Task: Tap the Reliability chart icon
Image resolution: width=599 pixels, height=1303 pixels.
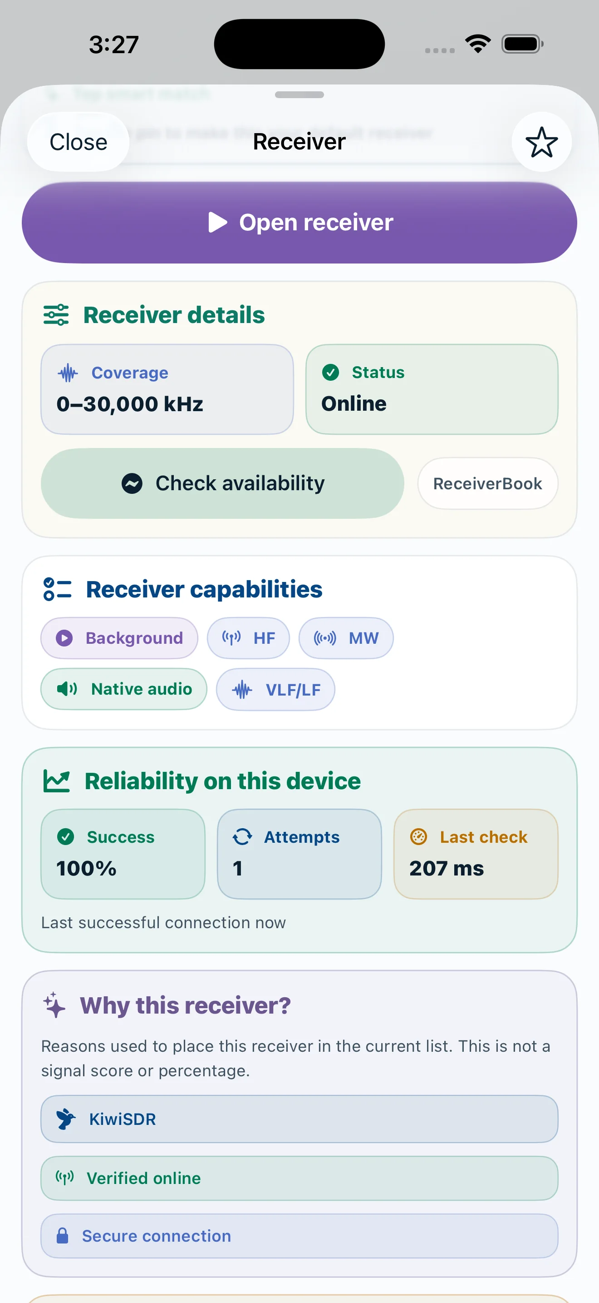Action: pos(57,781)
